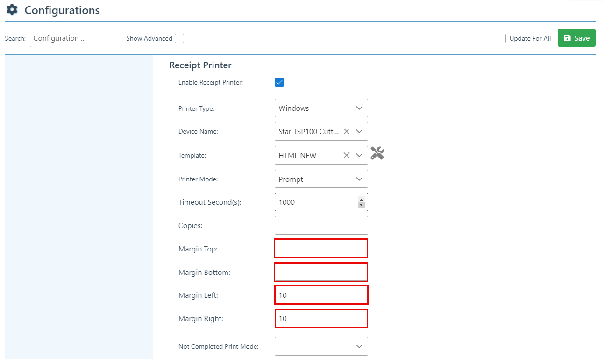Select the Margin Left field
The width and height of the screenshot is (604, 359).
coord(321,295)
